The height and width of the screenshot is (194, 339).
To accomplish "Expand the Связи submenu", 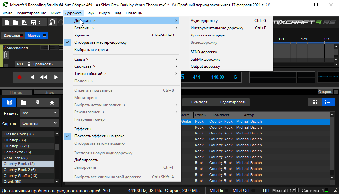I will coord(122,59).
